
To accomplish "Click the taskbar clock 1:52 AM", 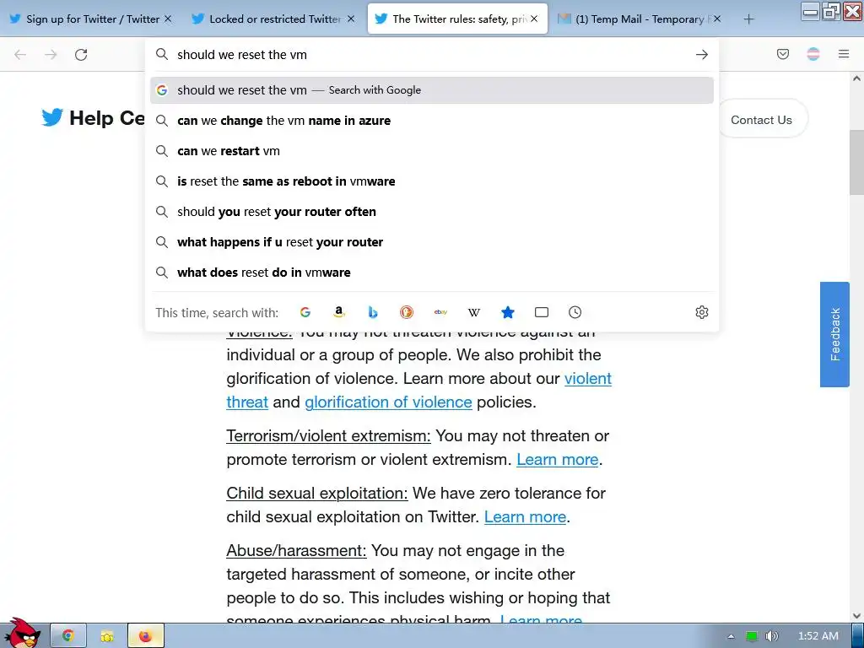I will 818,636.
